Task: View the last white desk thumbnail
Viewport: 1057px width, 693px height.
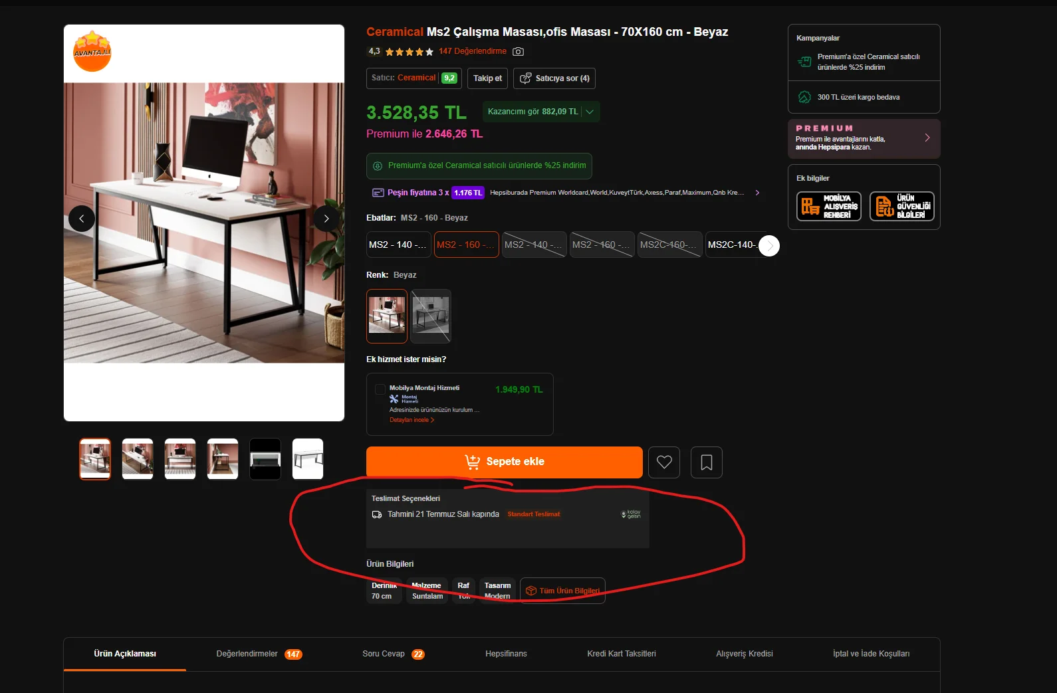Action: (x=308, y=458)
